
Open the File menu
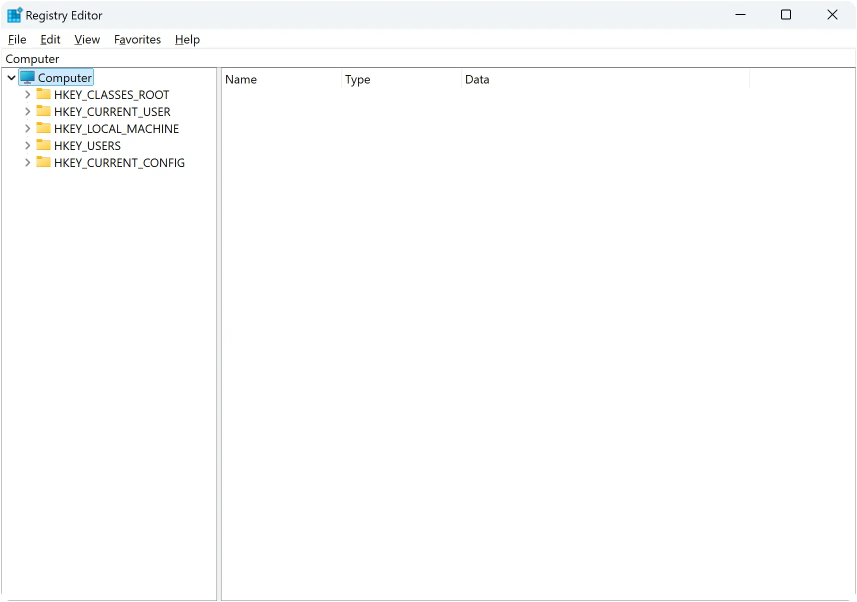(17, 39)
